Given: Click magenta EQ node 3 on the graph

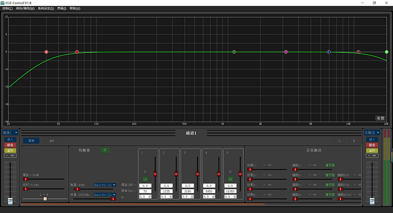Looking at the screenshot, I should pos(286,52).
